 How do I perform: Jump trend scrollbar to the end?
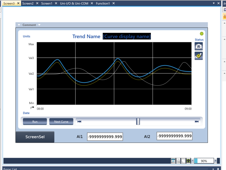coord(197,122)
